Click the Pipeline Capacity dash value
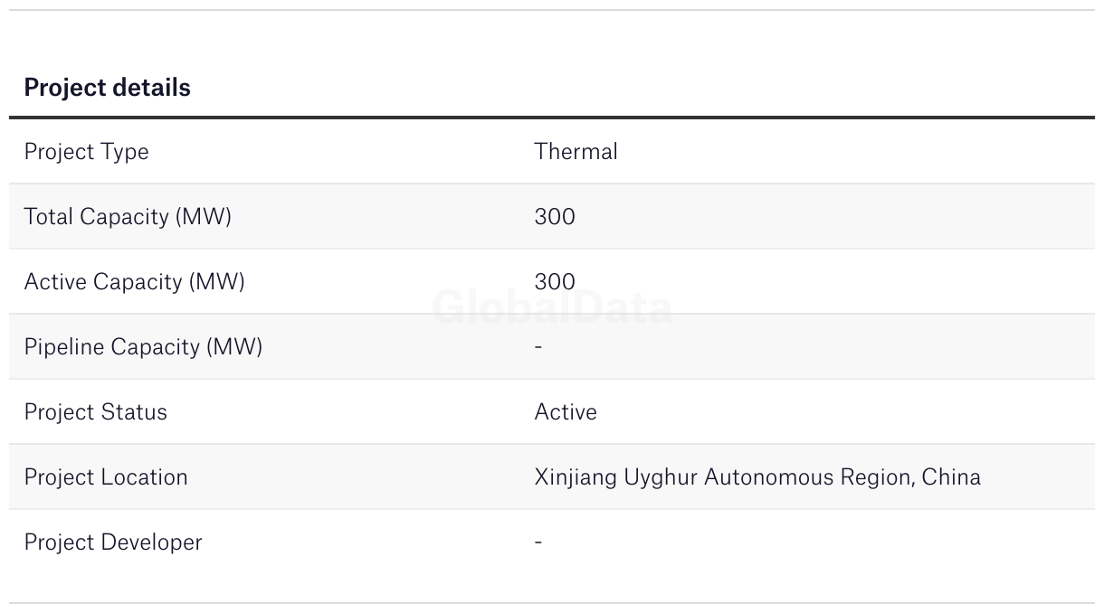Image resolution: width=1104 pixels, height=613 pixels. click(538, 346)
